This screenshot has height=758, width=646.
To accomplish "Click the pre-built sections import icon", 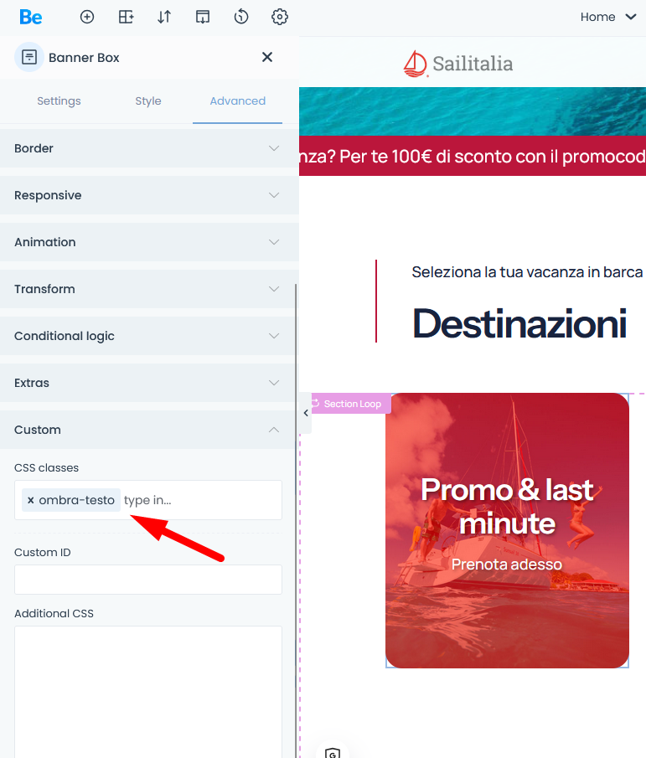I will coord(203,17).
